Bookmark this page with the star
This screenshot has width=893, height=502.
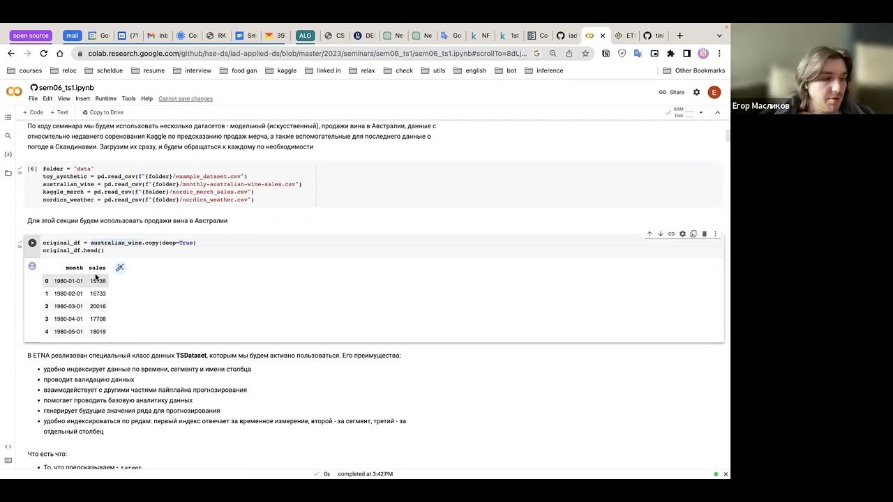coord(585,54)
